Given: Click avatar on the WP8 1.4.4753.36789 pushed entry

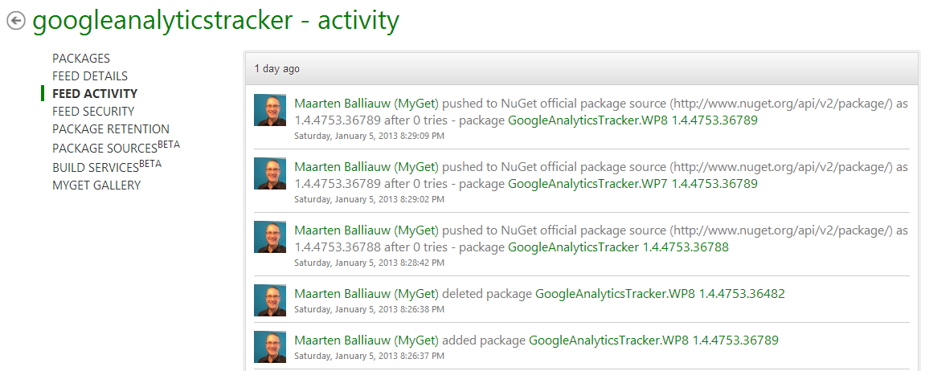Looking at the screenshot, I should 270,110.
